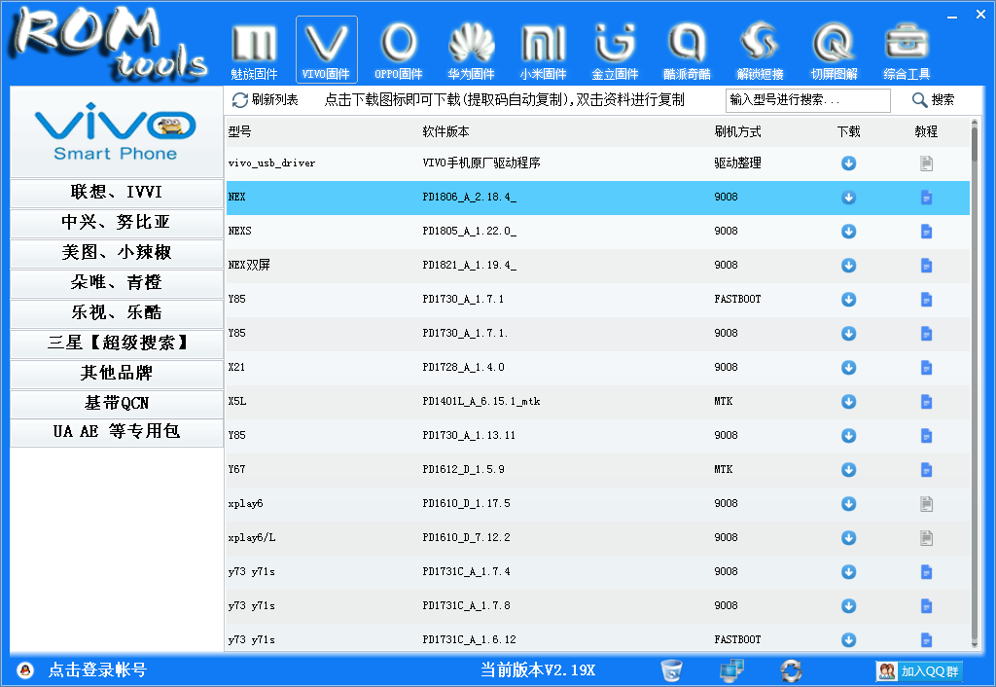Open the 基带QCN baseband category
The image size is (996, 687).
[117, 404]
